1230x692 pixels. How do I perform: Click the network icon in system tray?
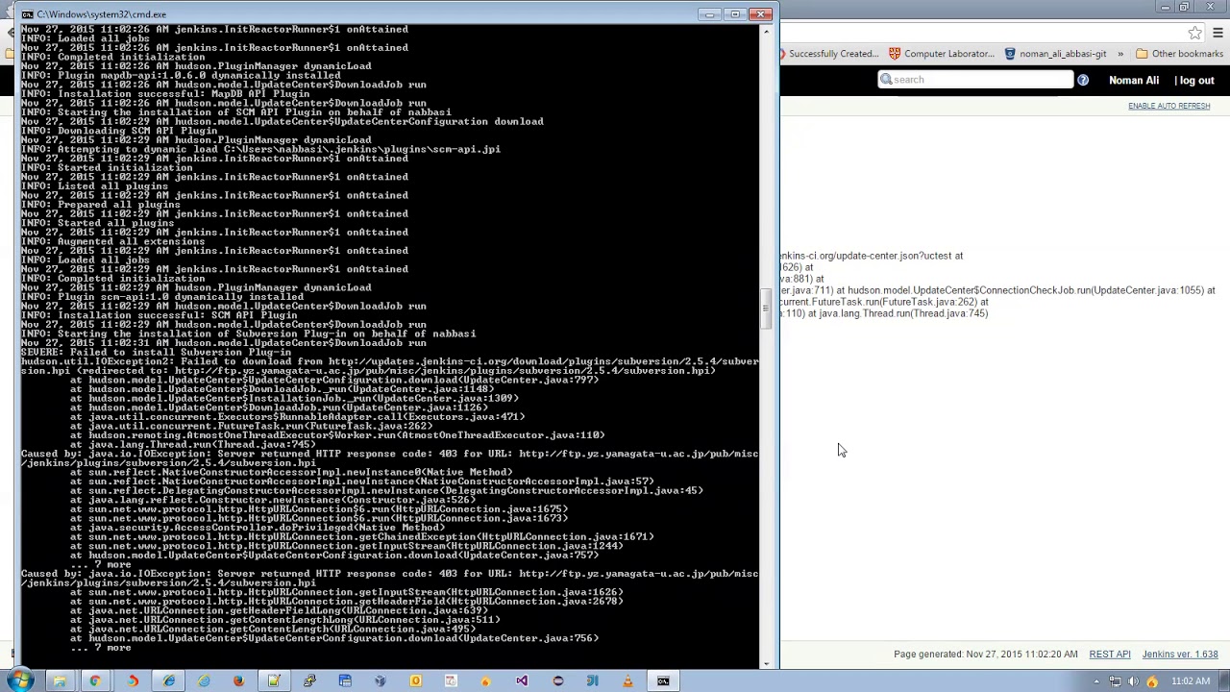point(1116,681)
